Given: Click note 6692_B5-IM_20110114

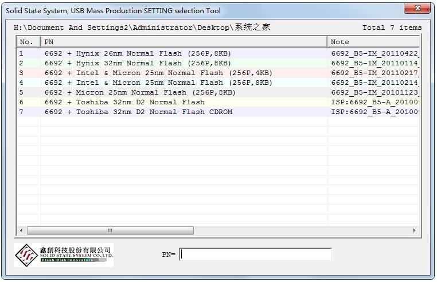Looking at the screenshot, I should [375, 63].
